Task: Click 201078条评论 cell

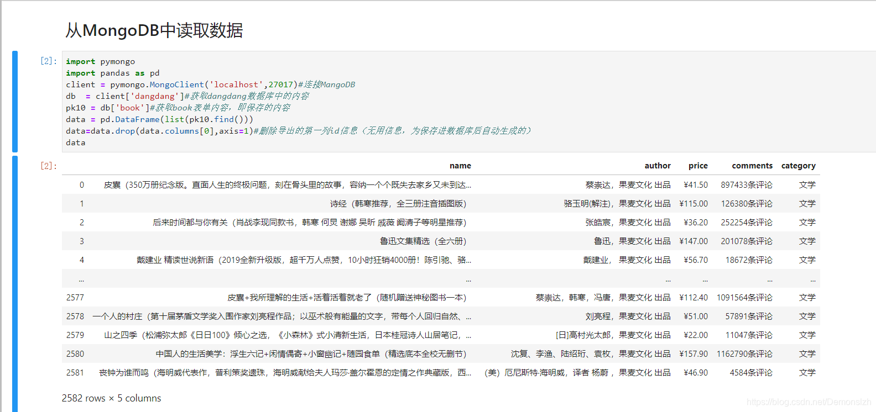Action: click(x=747, y=241)
